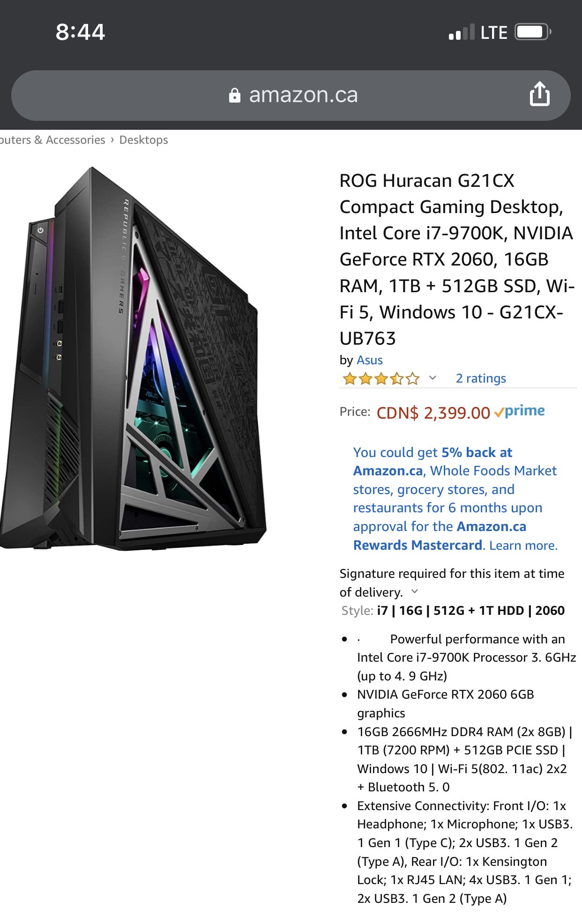The image size is (582, 915).
Task: Open the Computers & Accessories breadcrumb
Action: point(52,140)
